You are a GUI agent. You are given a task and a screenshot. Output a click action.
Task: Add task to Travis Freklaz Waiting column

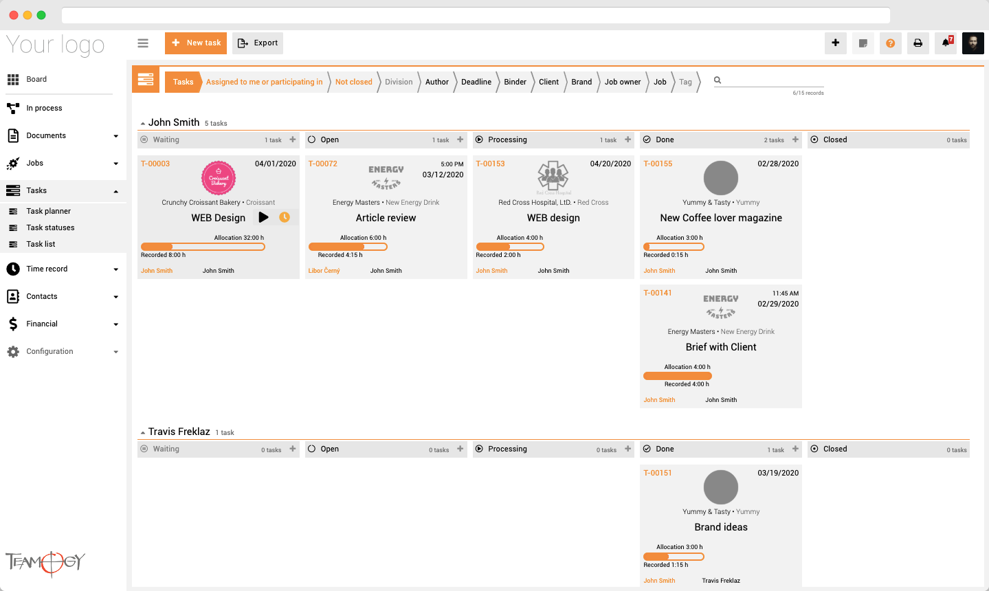[x=293, y=449]
